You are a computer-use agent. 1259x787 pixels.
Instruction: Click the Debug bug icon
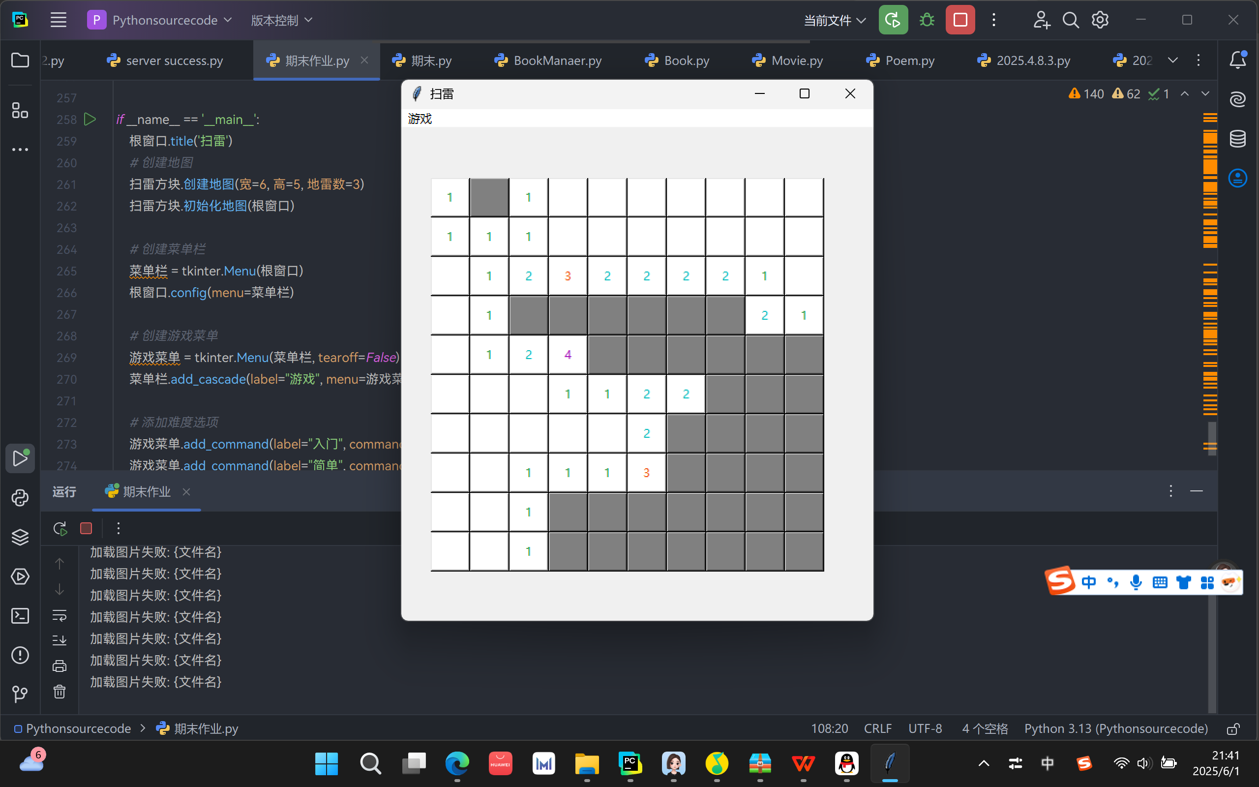[x=927, y=20]
